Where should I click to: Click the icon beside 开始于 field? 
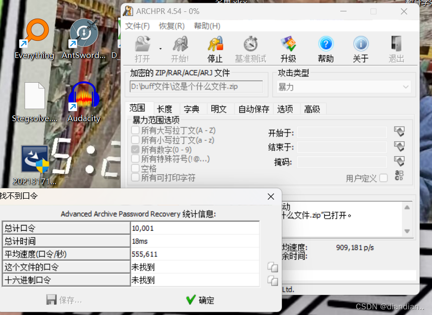[x=399, y=131]
